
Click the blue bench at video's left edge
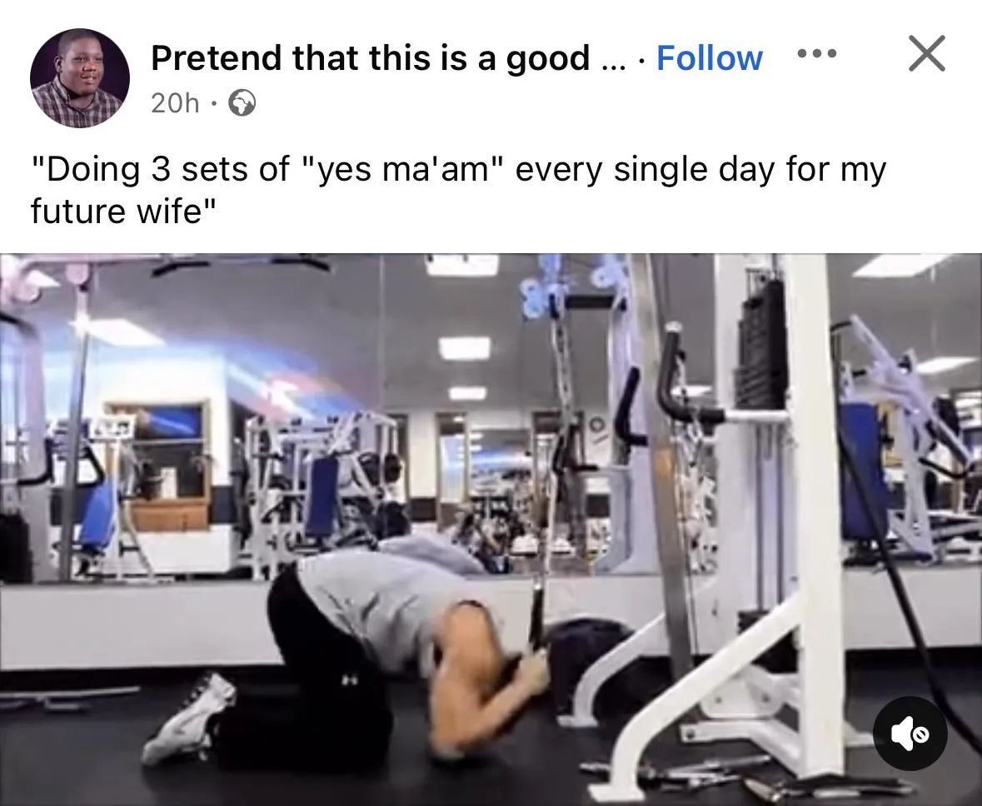coord(98,514)
